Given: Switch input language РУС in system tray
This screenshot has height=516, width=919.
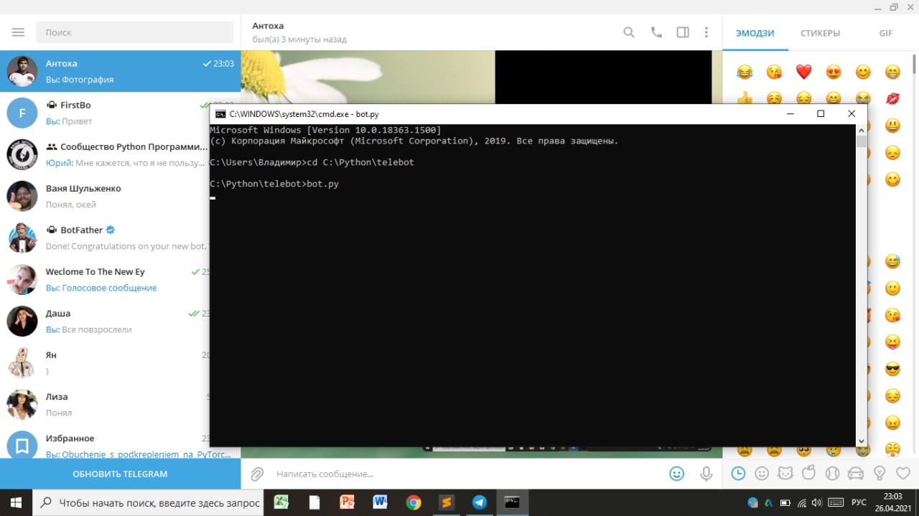Looking at the screenshot, I should click(859, 503).
